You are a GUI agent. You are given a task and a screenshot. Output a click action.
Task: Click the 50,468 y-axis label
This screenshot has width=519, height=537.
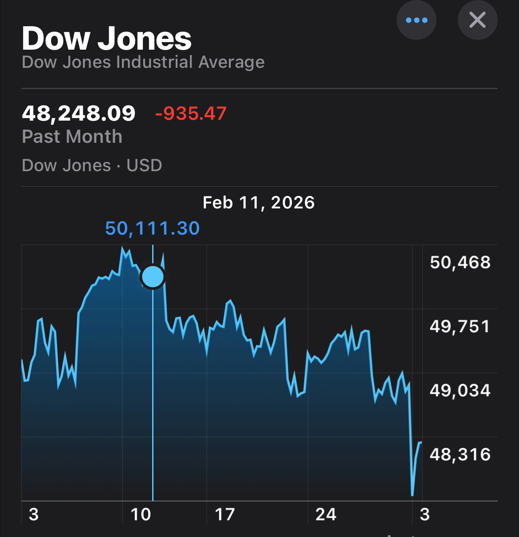pos(460,263)
